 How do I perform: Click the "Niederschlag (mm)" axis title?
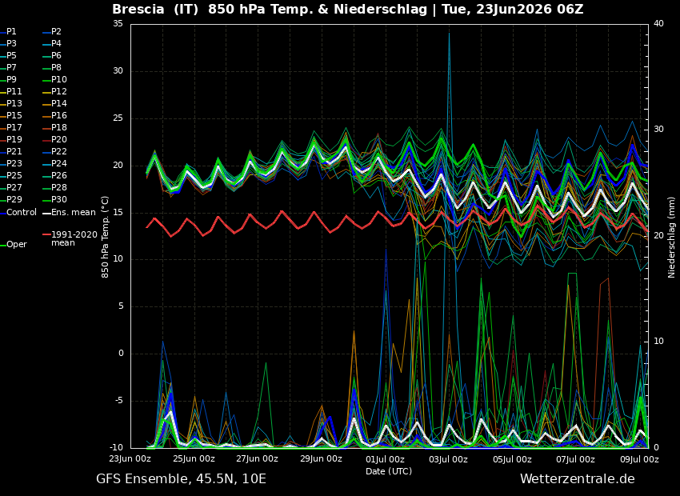click(671, 237)
